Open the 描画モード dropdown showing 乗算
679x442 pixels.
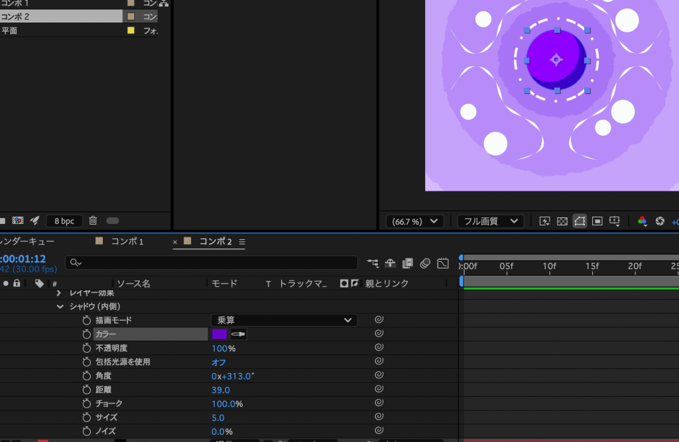(284, 320)
